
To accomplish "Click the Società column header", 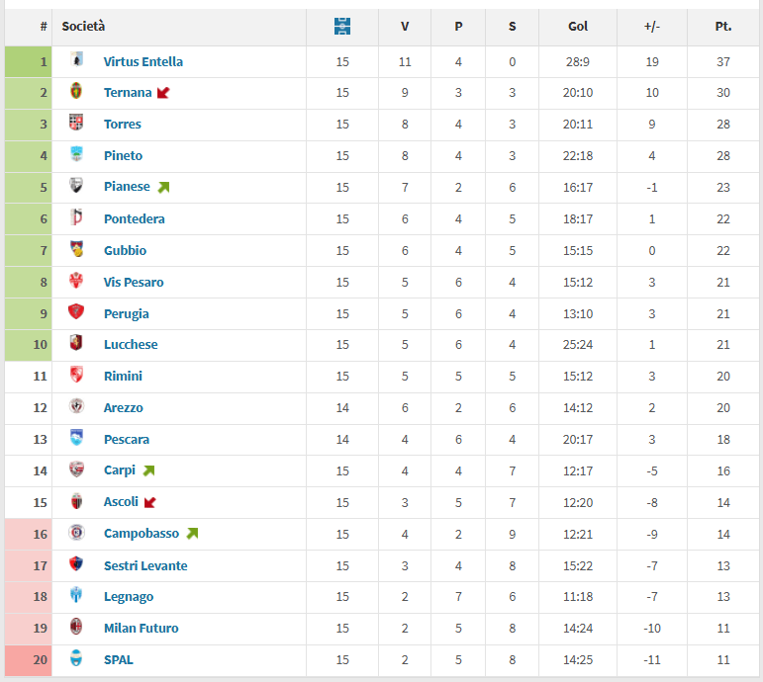I will tap(83, 27).
